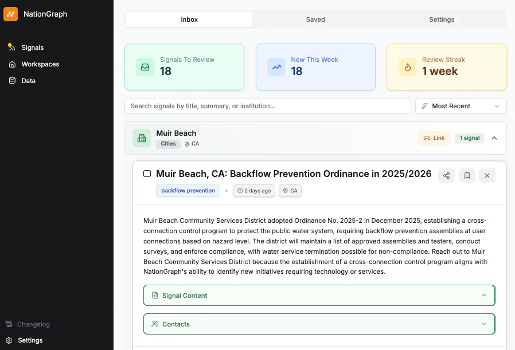This screenshot has width=515, height=350.
Task: Click the NationGraph logo icon
Action: 10,14
